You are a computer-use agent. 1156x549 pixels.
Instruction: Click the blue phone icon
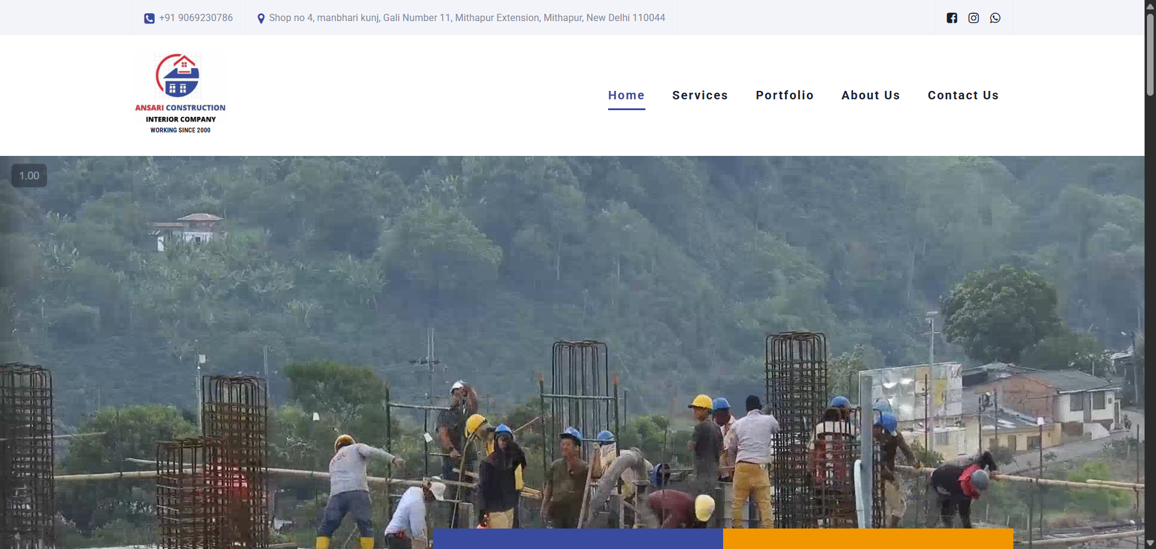coord(149,19)
